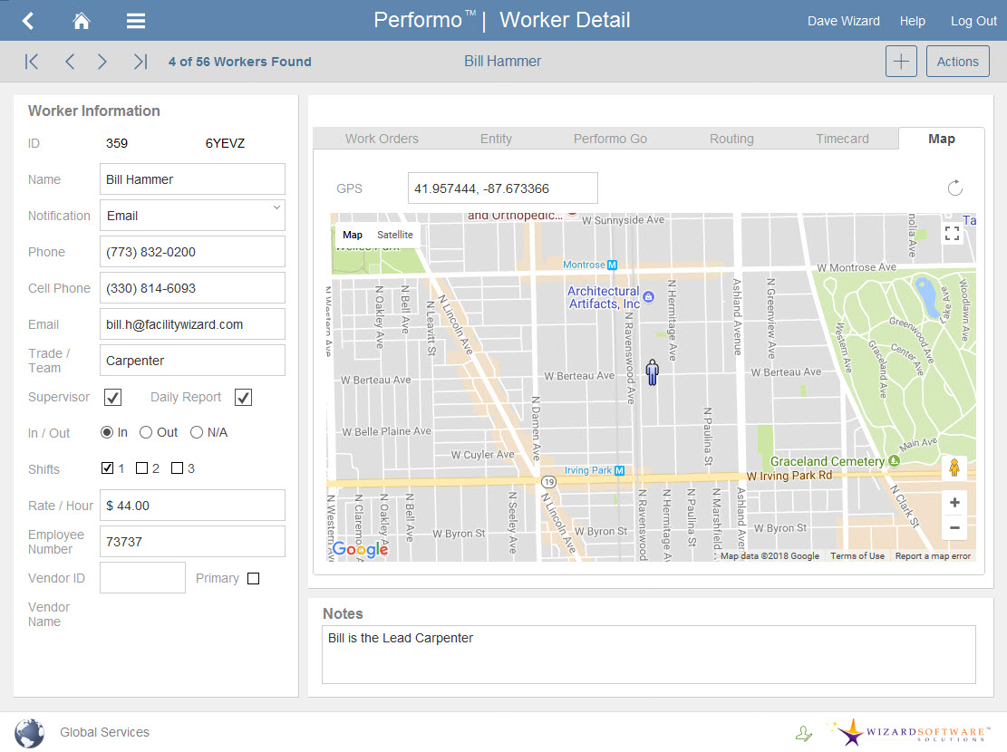Check Shift 3 checkbox

click(178, 468)
